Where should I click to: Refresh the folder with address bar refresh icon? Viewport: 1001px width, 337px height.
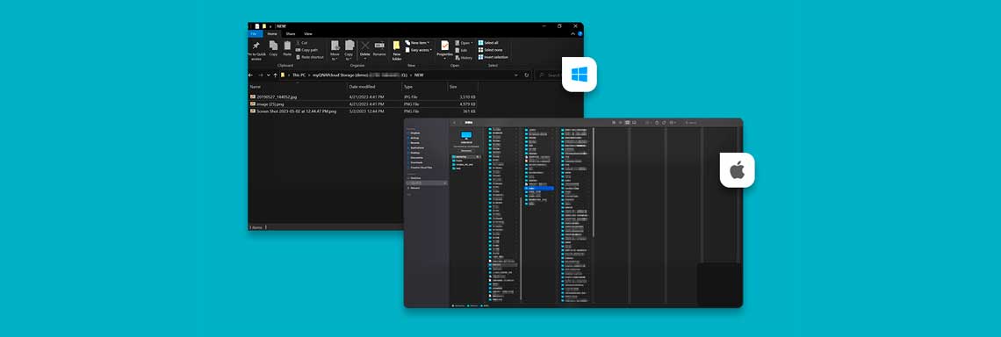pos(527,75)
